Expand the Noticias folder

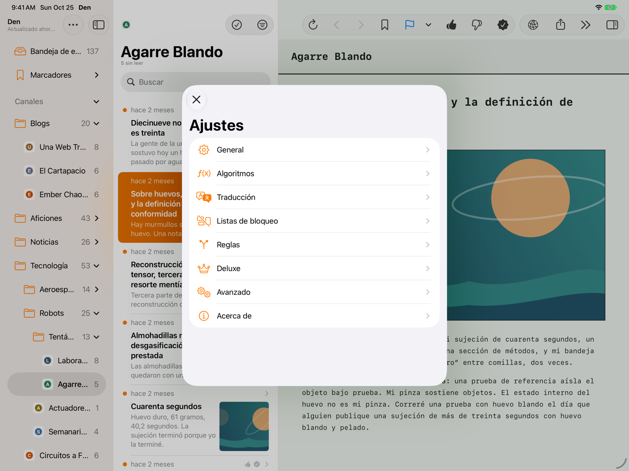tap(96, 242)
